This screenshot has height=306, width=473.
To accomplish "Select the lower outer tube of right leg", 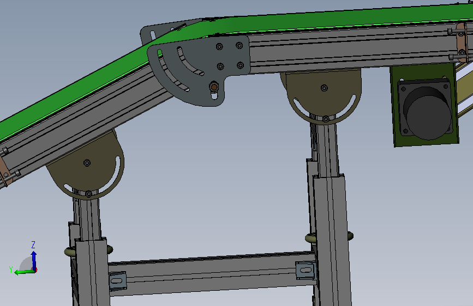I will click(x=332, y=241).
